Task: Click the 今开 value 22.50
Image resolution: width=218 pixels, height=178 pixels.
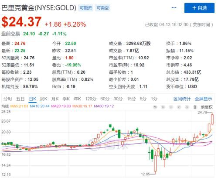Action: point(71,44)
